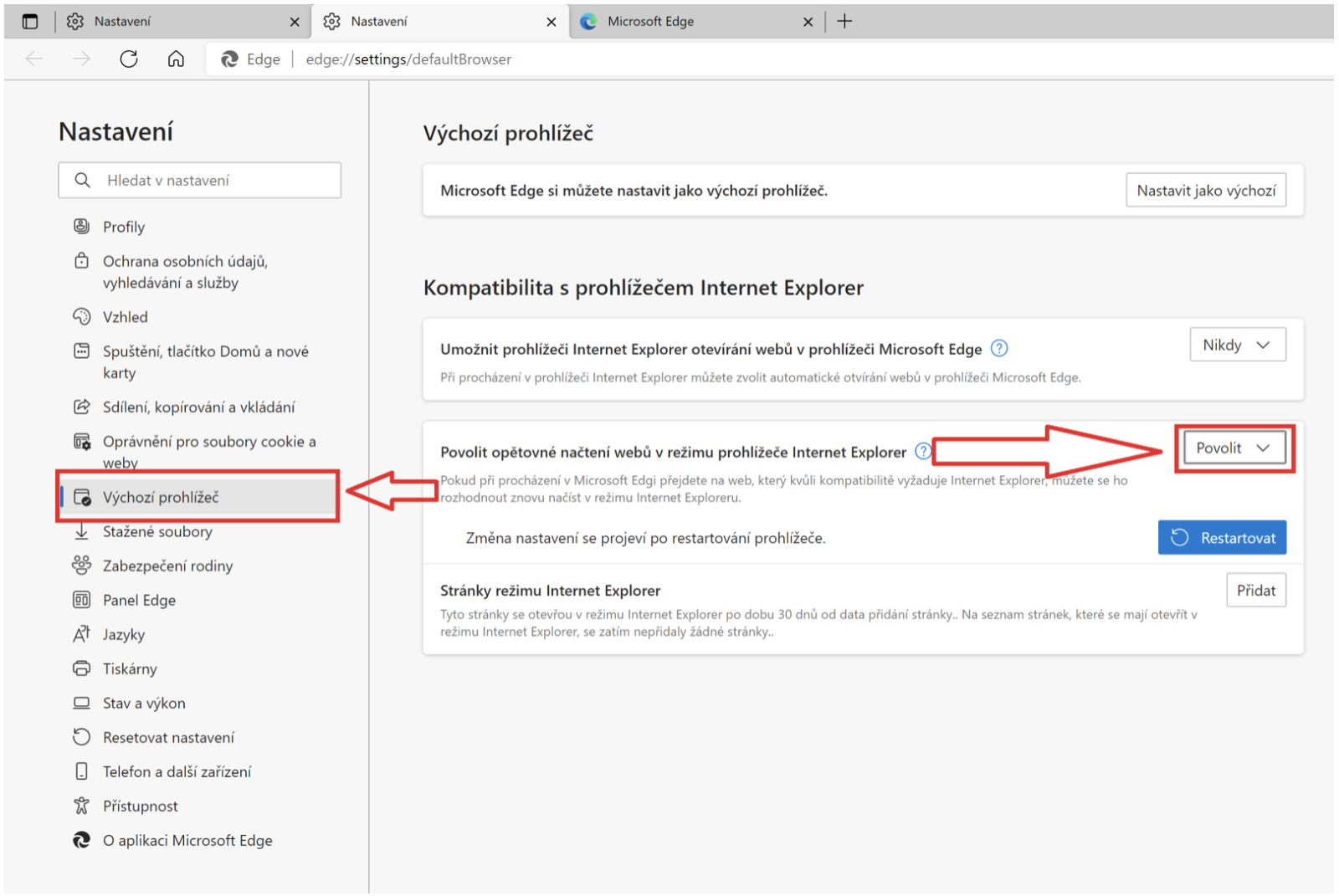
Task: Click the lock icon for Ochrana osobních údajů
Action: pyautogui.click(x=81, y=260)
